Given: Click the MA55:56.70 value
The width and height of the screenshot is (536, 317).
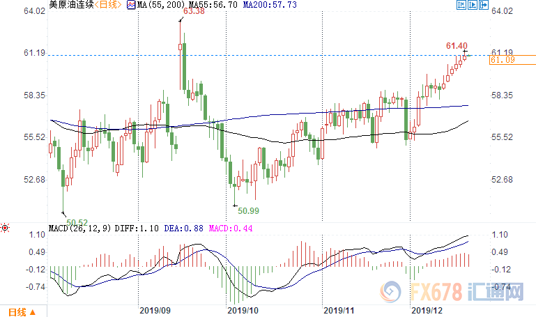Looking at the screenshot, I should coord(213,5).
